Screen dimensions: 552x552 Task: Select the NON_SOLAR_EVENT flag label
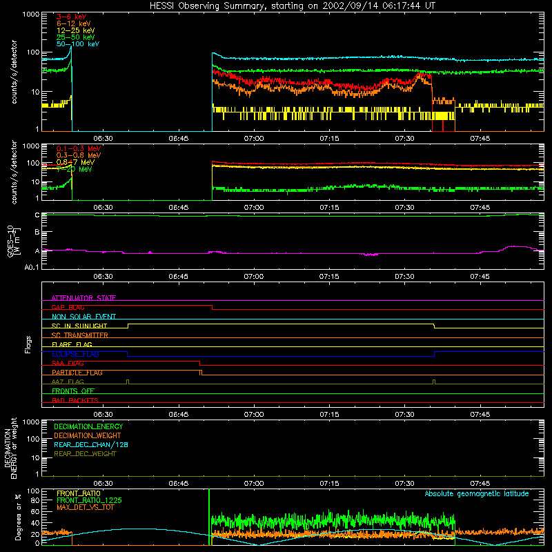tap(83, 317)
